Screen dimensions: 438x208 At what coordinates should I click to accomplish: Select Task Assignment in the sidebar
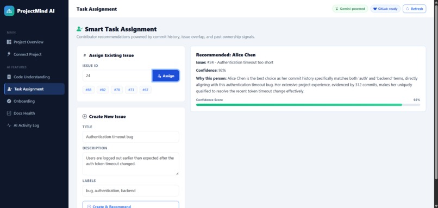pyautogui.click(x=34, y=89)
